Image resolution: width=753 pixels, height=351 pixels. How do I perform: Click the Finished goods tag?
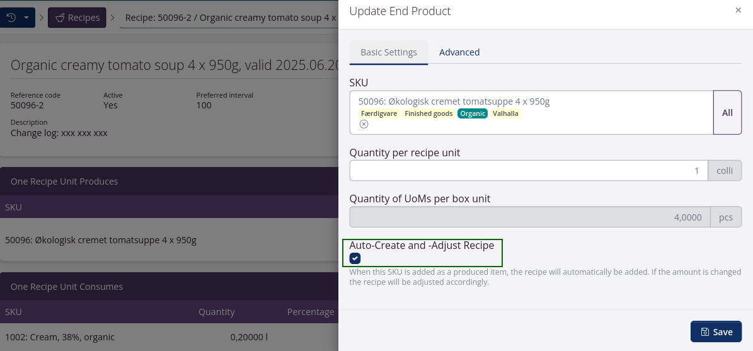click(428, 113)
